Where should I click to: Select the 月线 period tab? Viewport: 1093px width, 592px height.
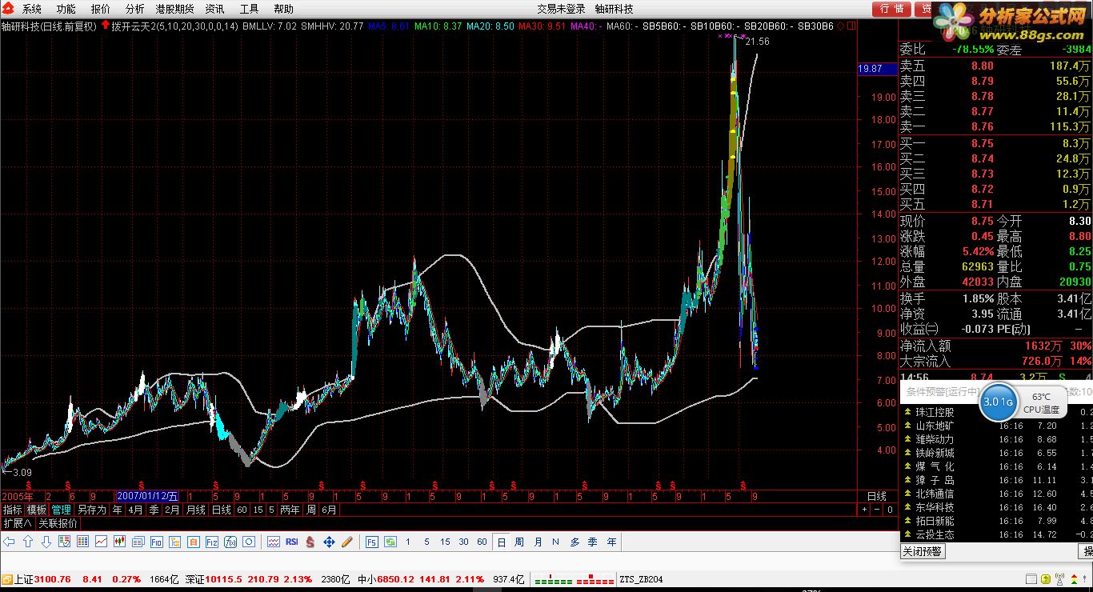pyautogui.click(x=196, y=510)
